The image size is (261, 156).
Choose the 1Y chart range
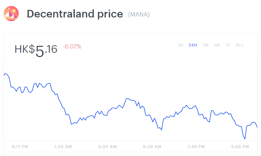tap(228, 45)
